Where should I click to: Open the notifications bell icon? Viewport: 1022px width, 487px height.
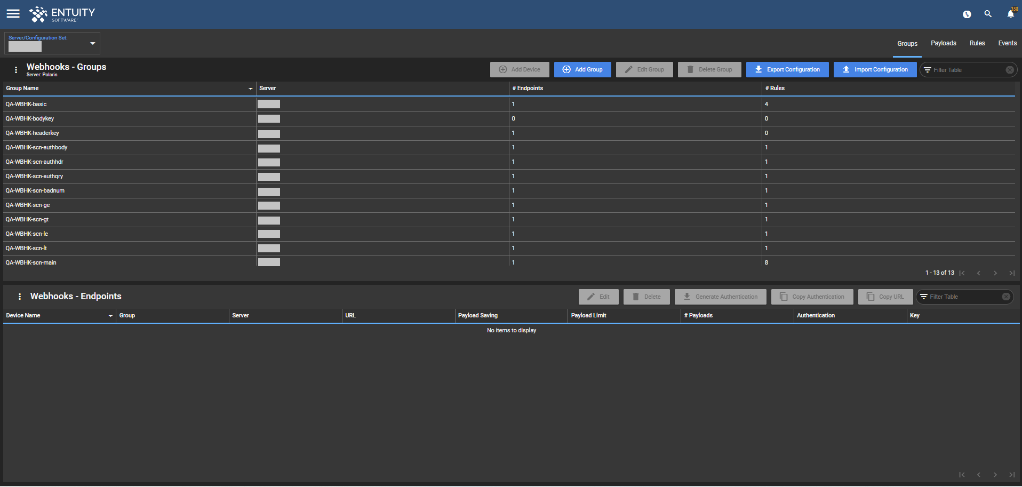[1011, 14]
